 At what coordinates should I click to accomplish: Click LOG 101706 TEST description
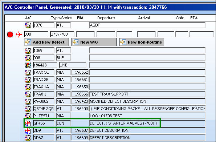pos(147,116)
